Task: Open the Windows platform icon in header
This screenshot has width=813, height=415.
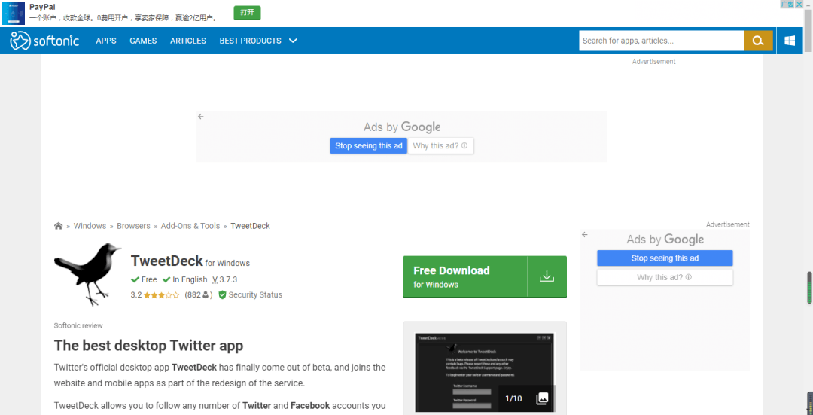Action: [790, 41]
